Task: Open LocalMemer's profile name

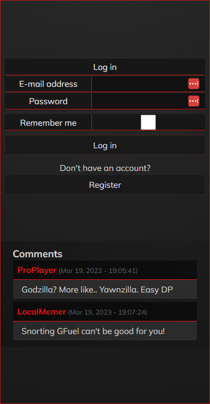Action: click(x=41, y=312)
